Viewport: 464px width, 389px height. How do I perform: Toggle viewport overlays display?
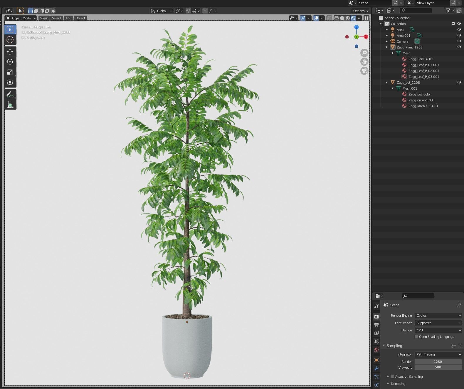tap(316, 18)
